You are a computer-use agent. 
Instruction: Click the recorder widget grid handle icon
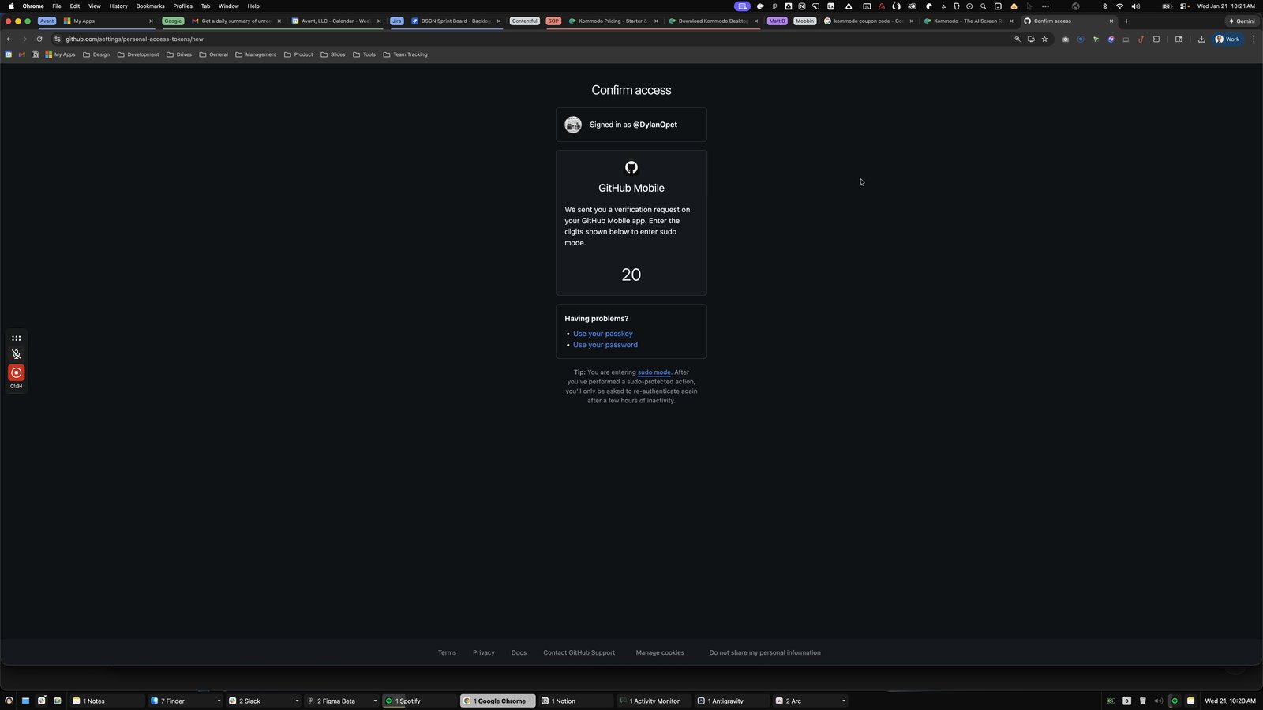coord(16,338)
